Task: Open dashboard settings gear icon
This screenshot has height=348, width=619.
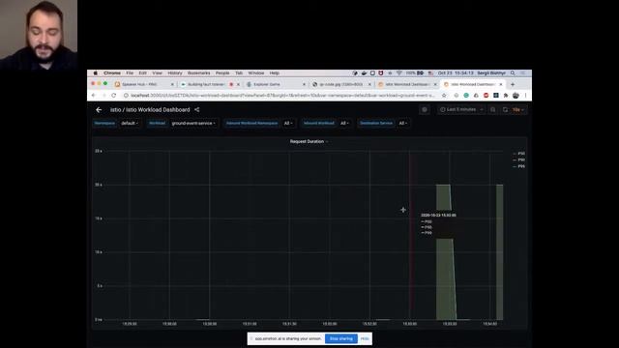Action: point(425,109)
